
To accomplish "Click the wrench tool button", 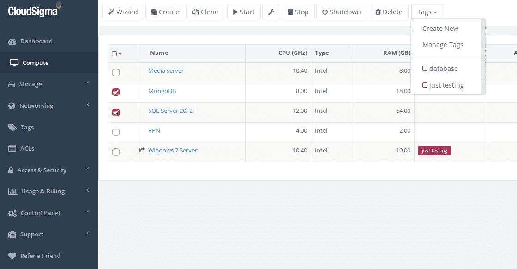I will (x=271, y=12).
